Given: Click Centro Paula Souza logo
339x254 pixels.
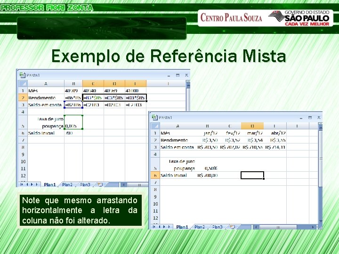Looking at the screenshot, I should click(x=231, y=17).
